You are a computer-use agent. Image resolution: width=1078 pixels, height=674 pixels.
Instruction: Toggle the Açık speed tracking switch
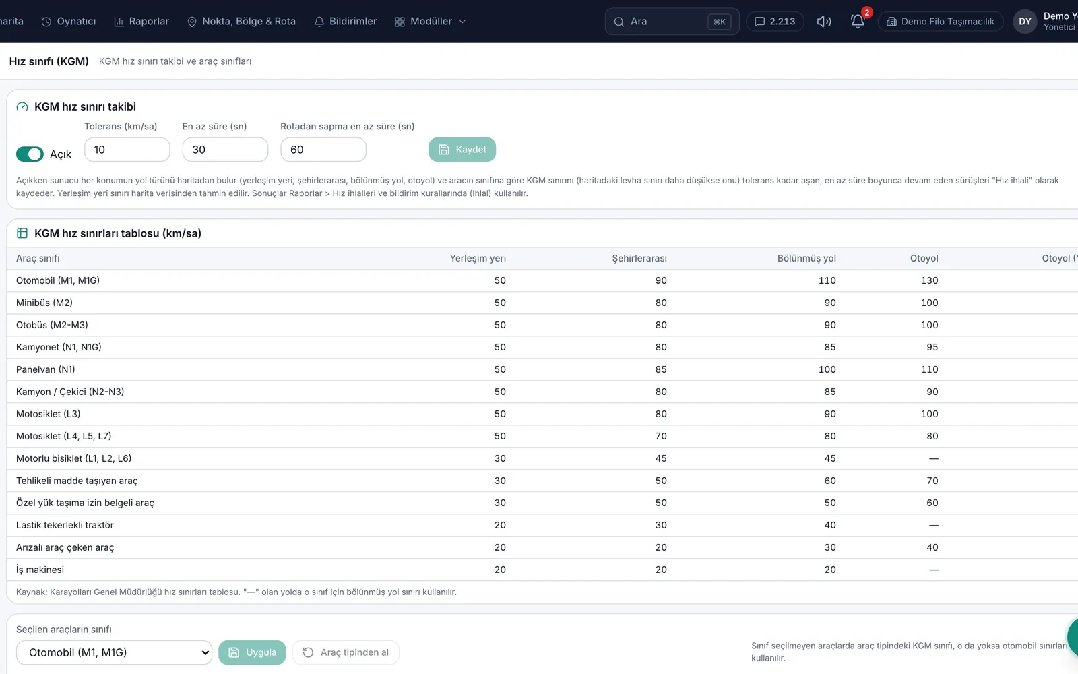pyautogui.click(x=30, y=154)
